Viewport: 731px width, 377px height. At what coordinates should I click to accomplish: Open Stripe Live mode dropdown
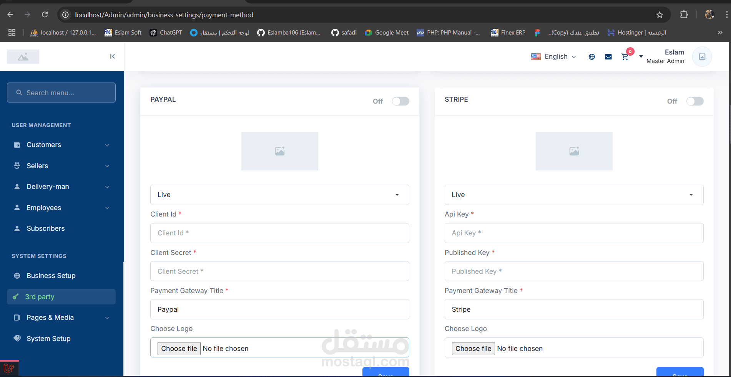click(574, 195)
